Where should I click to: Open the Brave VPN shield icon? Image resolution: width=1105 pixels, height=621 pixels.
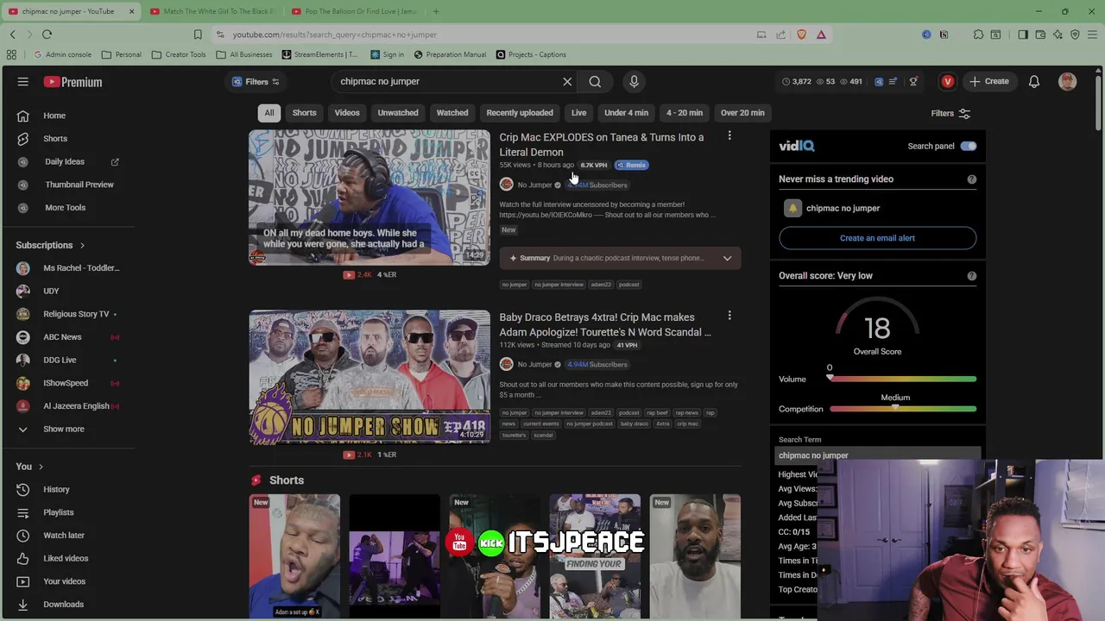1075,34
